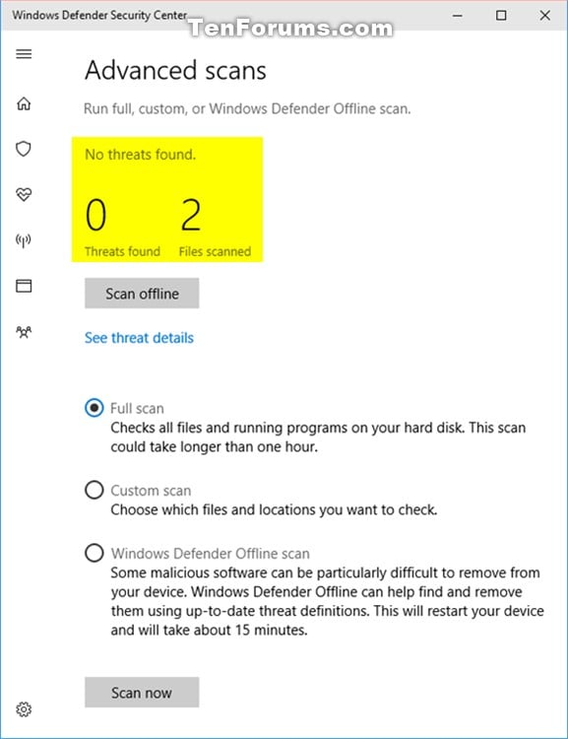Click 'Run full, custom, or Windows Defender Offline scan' text
Viewport: 568px width, 739px height.
[247, 108]
